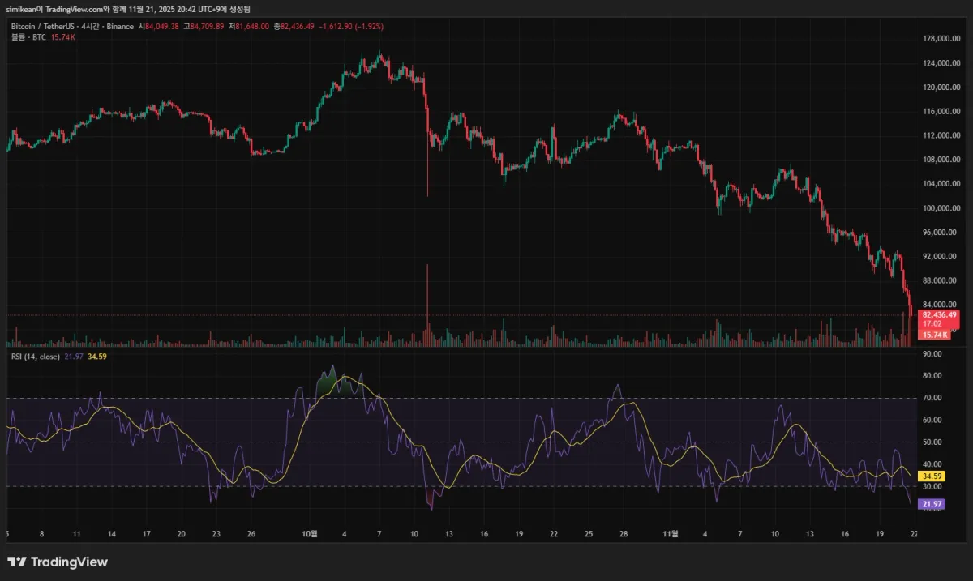This screenshot has height=581, width=973.
Task: Click the 10월 label on the time axis
Action: click(311, 534)
